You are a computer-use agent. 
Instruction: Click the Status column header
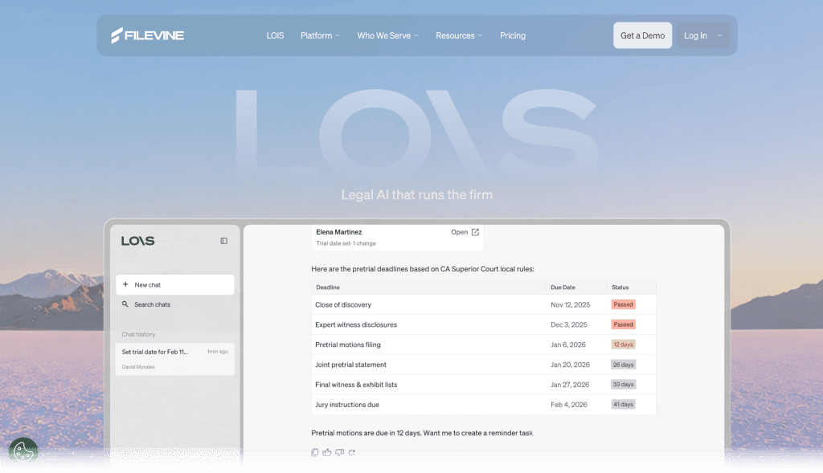tap(620, 287)
